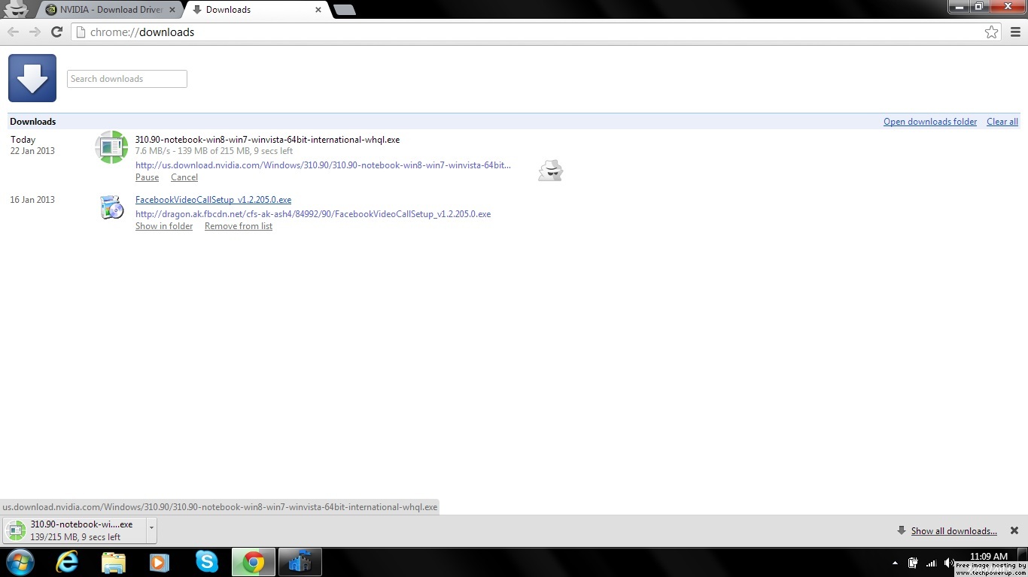This screenshot has width=1028, height=577.
Task: Click the power/battery tray icon
Action: click(x=913, y=563)
